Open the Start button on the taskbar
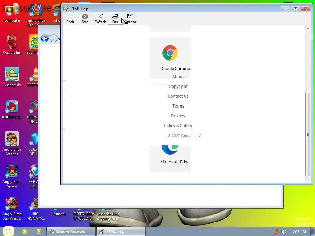Viewport: 315px width, 236px height. pos(8,231)
